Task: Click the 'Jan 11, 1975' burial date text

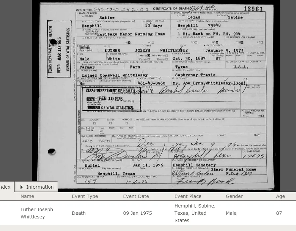Action: pos(148,165)
